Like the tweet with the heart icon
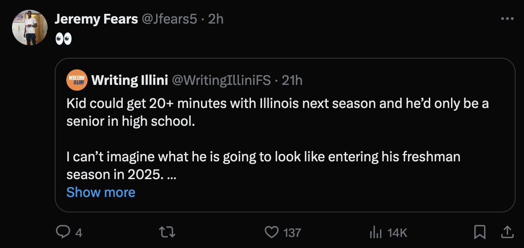The image size is (524, 248). 271,232
